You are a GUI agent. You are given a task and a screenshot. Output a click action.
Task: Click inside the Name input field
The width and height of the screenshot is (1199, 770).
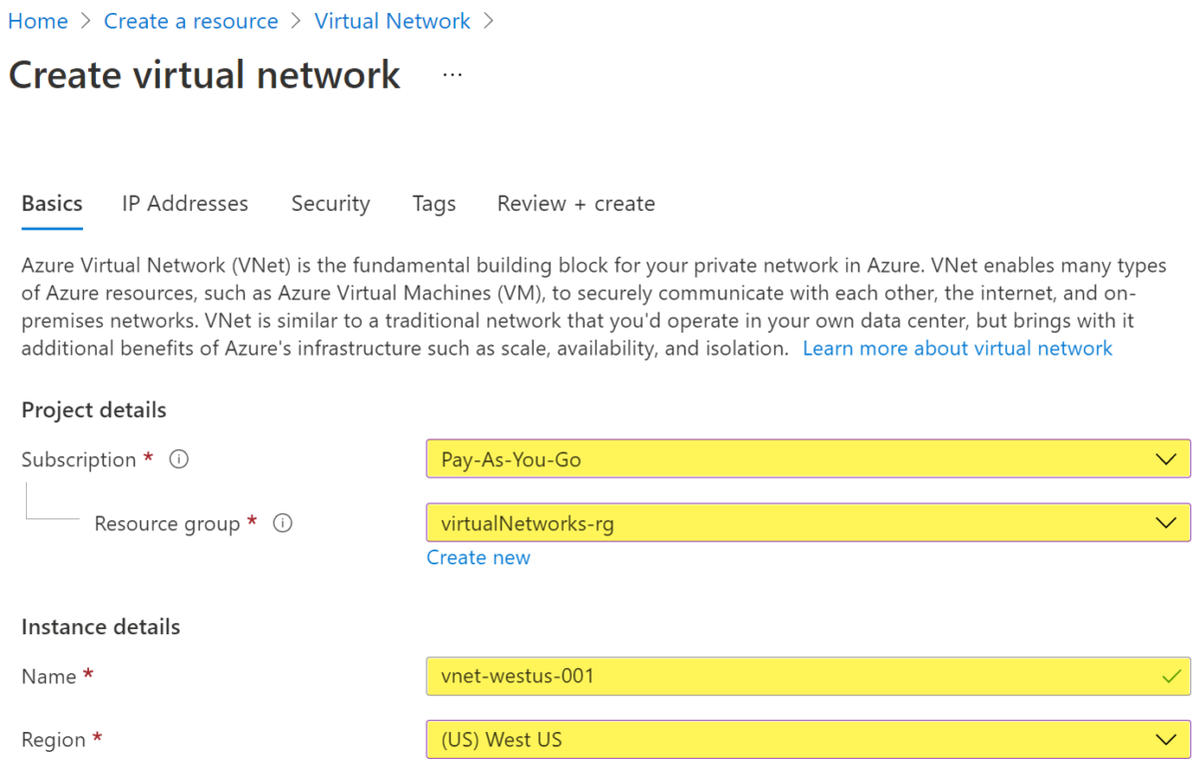pos(699,676)
